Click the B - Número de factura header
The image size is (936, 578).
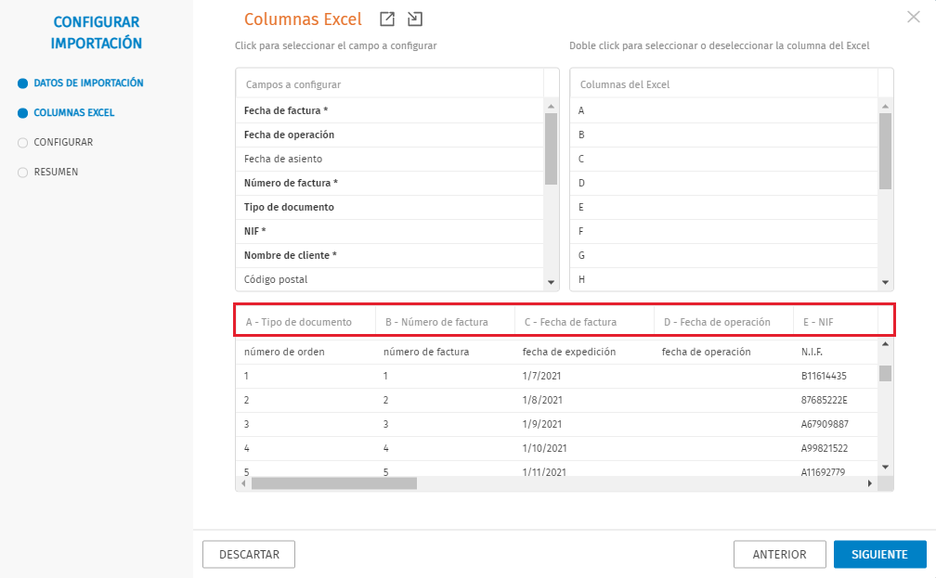445,322
